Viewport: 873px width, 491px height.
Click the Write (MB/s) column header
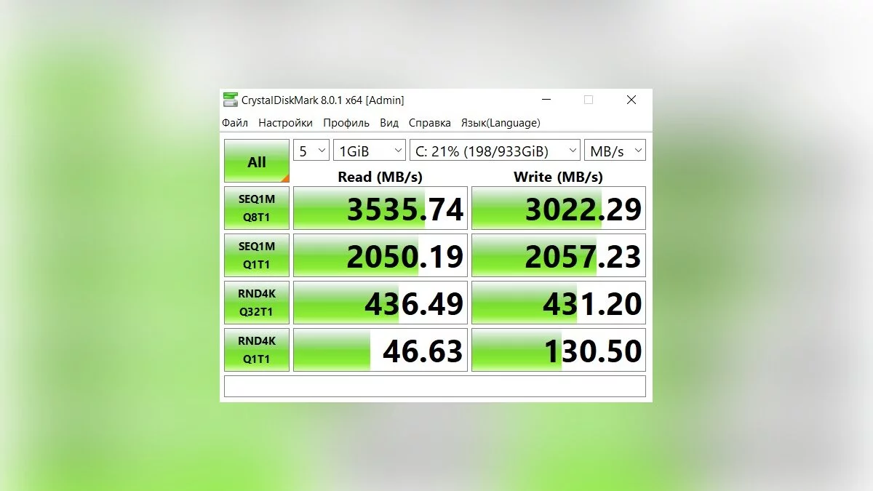pyautogui.click(x=558, y=176)
